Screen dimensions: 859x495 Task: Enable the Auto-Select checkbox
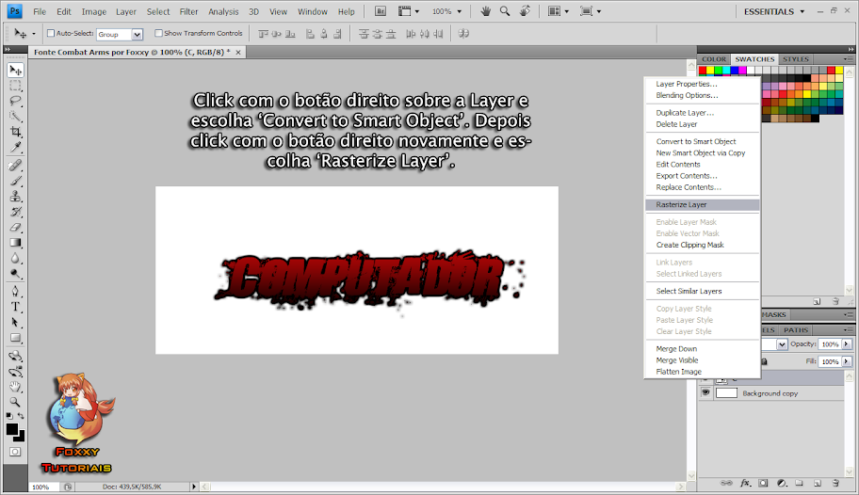[x=50, y=33]
